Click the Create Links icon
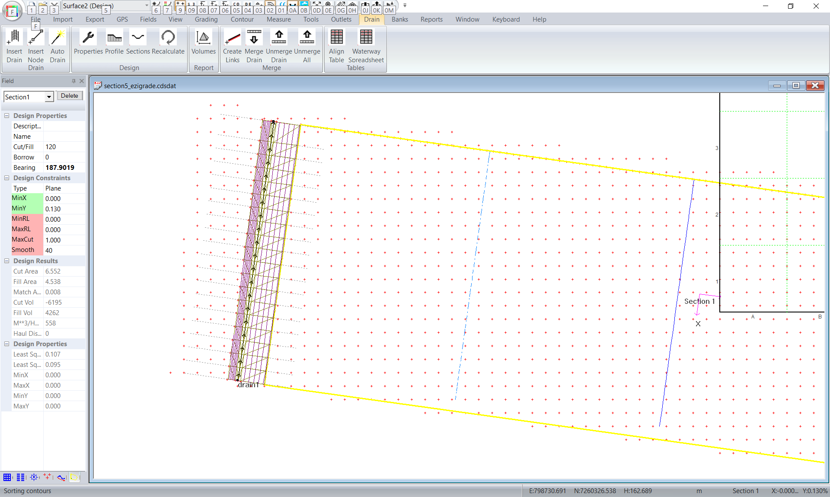This screenshot has height=497, width=830. 232,38
